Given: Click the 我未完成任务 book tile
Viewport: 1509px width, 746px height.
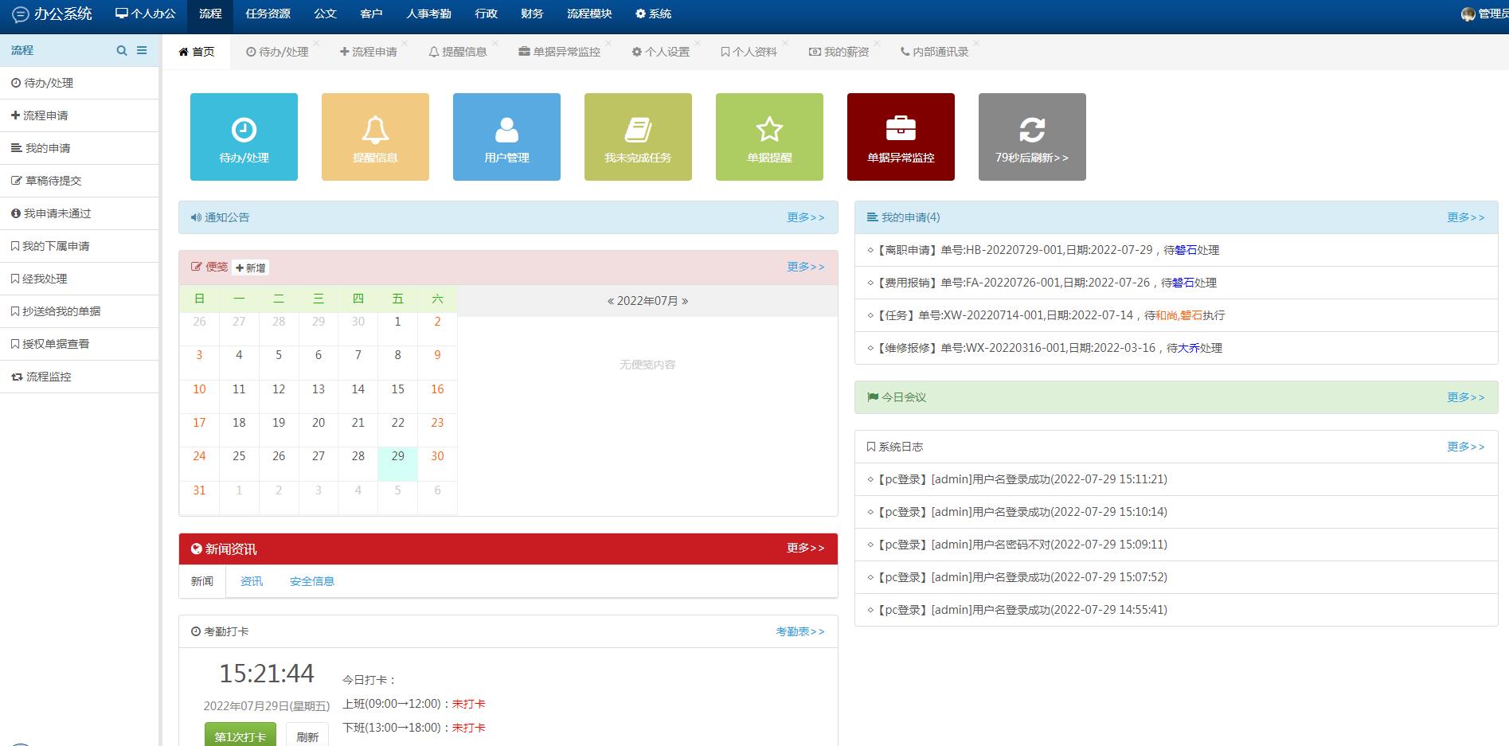Looking at the screenshot, I should pos(638,137).
